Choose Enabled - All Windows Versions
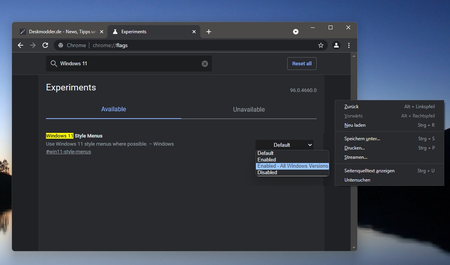450x265 pixels. point(292,166)
